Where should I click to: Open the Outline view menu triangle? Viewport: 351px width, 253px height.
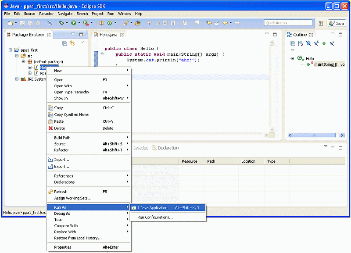293,50
